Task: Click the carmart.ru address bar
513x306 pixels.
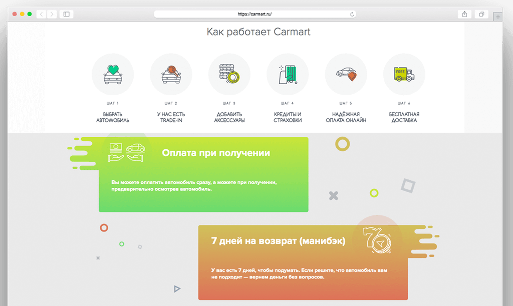Action: pyautogui.click(x=255, y=14)
